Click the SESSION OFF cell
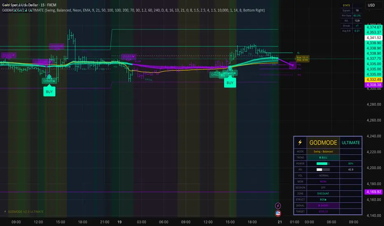This screenshot has height=226, width=384. point(323,188)
